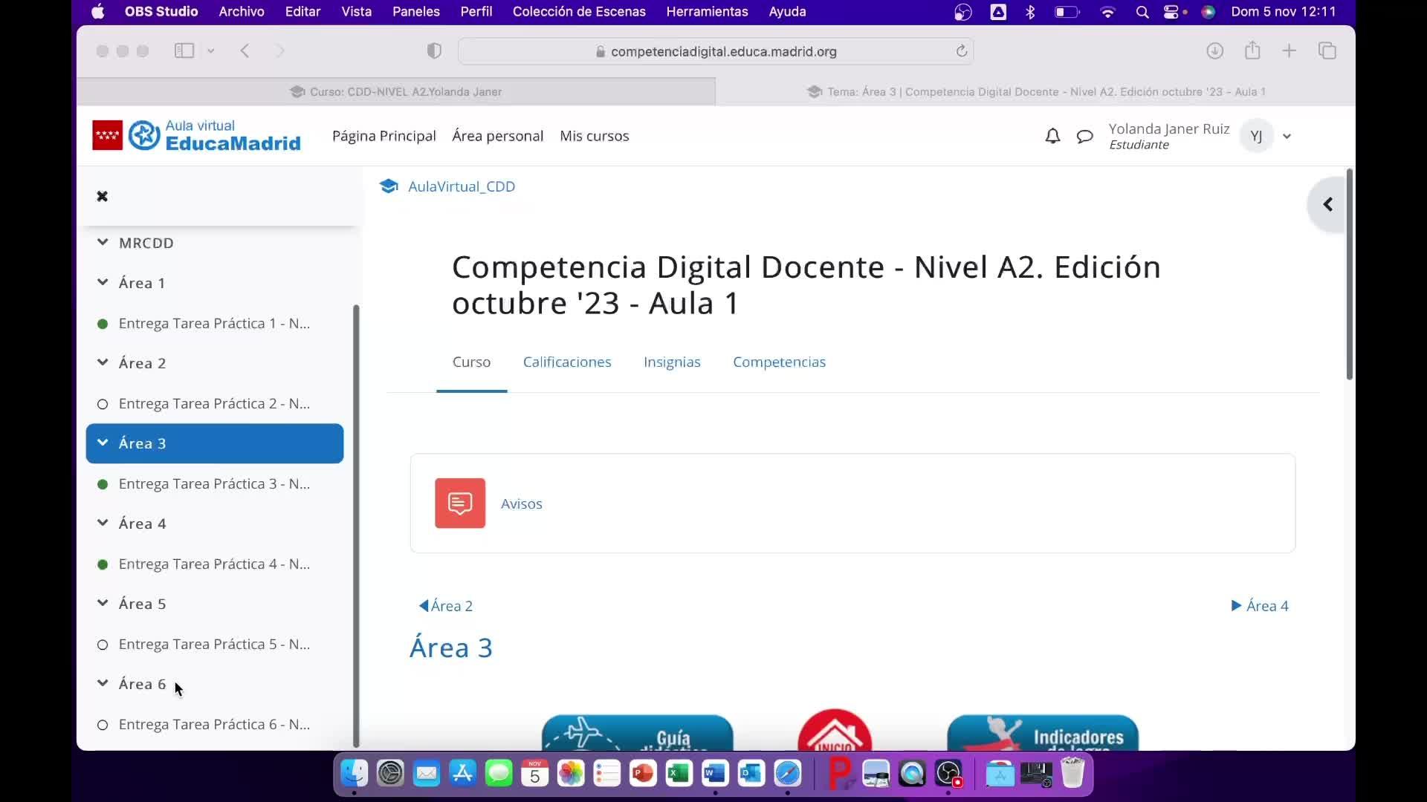This screenshot has width=1427, height=802.
Task: Collapse the Área 3 section chevron
Action: click(x=103, y=443)
